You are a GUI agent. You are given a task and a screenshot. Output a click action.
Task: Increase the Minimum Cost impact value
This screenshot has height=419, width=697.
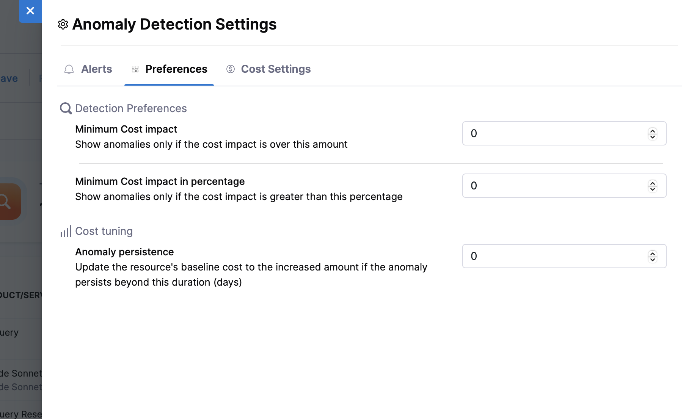[x=653, y=131]
